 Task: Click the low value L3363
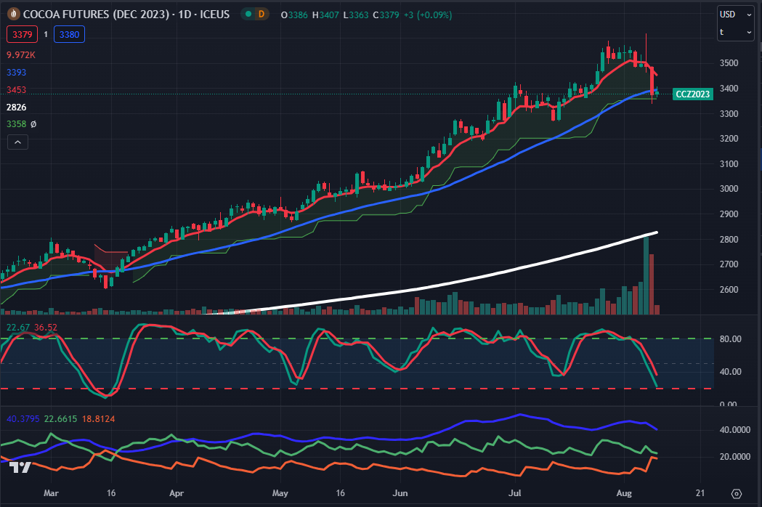pyautogui.click(x=356, y=15)
